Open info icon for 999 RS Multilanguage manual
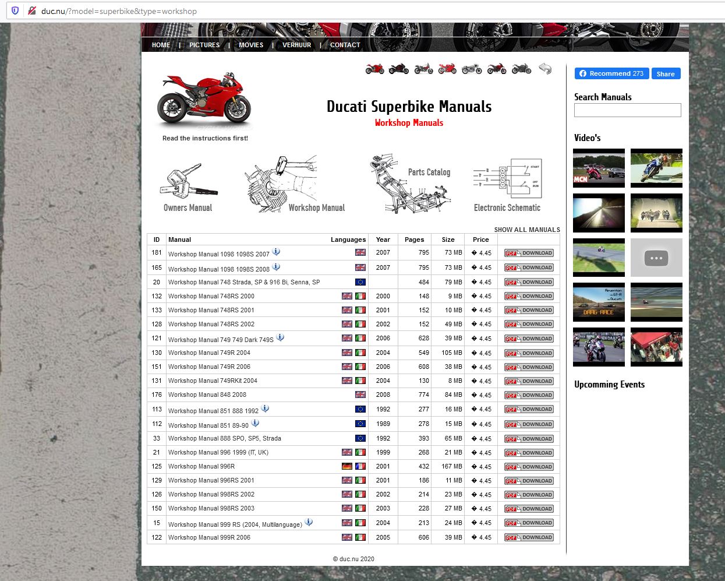Screen dimensions: 725x581 coord(309,522)
